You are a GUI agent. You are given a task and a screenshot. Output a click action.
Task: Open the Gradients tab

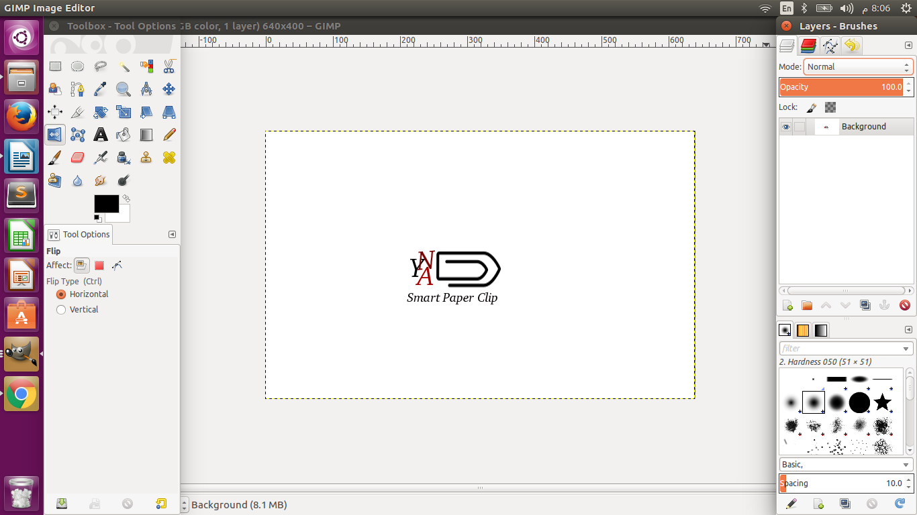tap(821, 330)
